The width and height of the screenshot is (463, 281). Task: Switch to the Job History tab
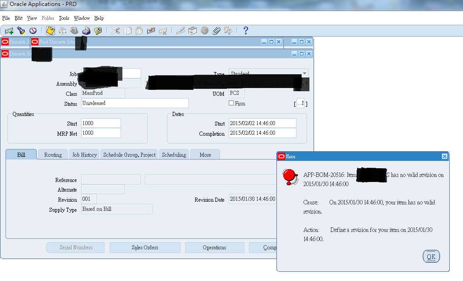(x=84, y=154)
